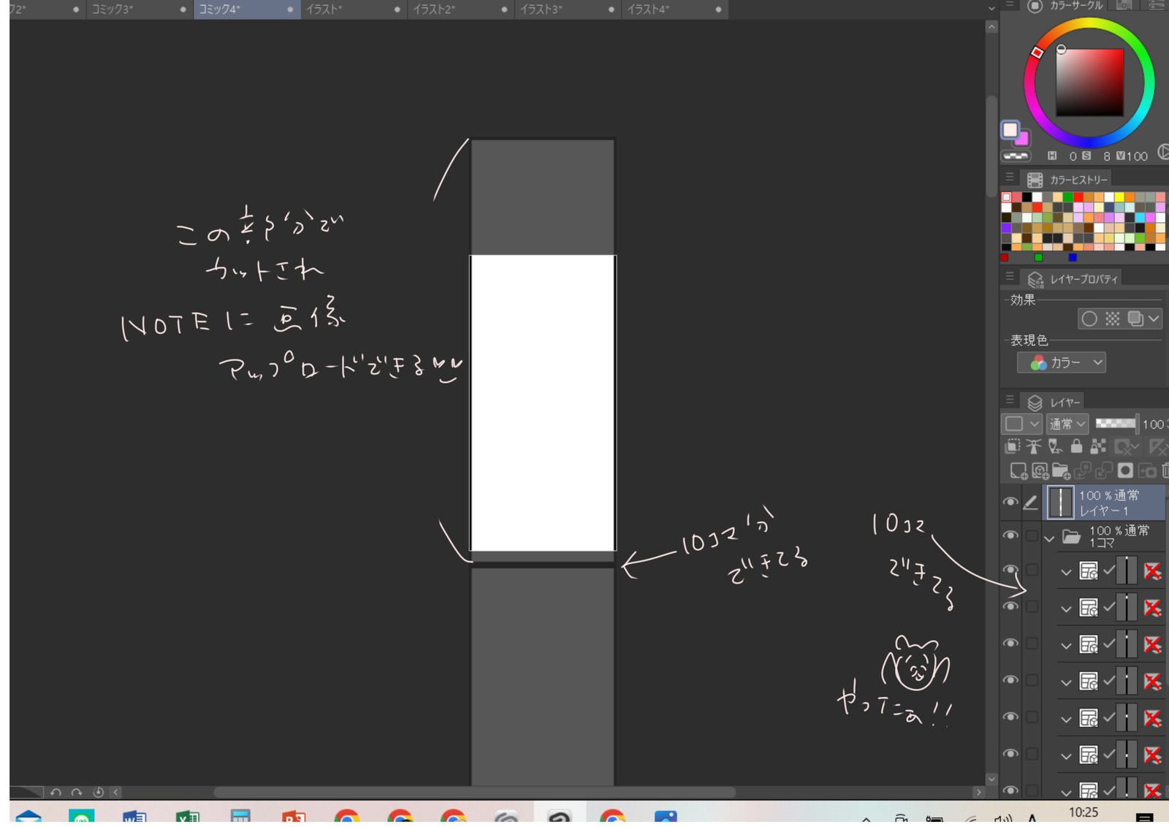
Task: Select the transparent color swatch
Action: (x=1016, y=156)
